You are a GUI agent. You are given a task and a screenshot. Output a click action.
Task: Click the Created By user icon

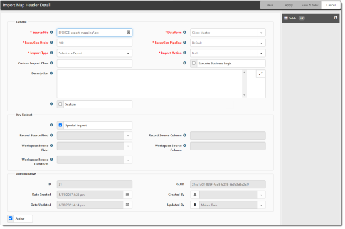[x=195, y=195]
